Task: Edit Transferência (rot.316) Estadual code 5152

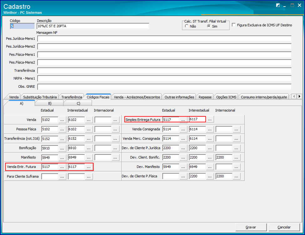Action: (x=50, y=139)
